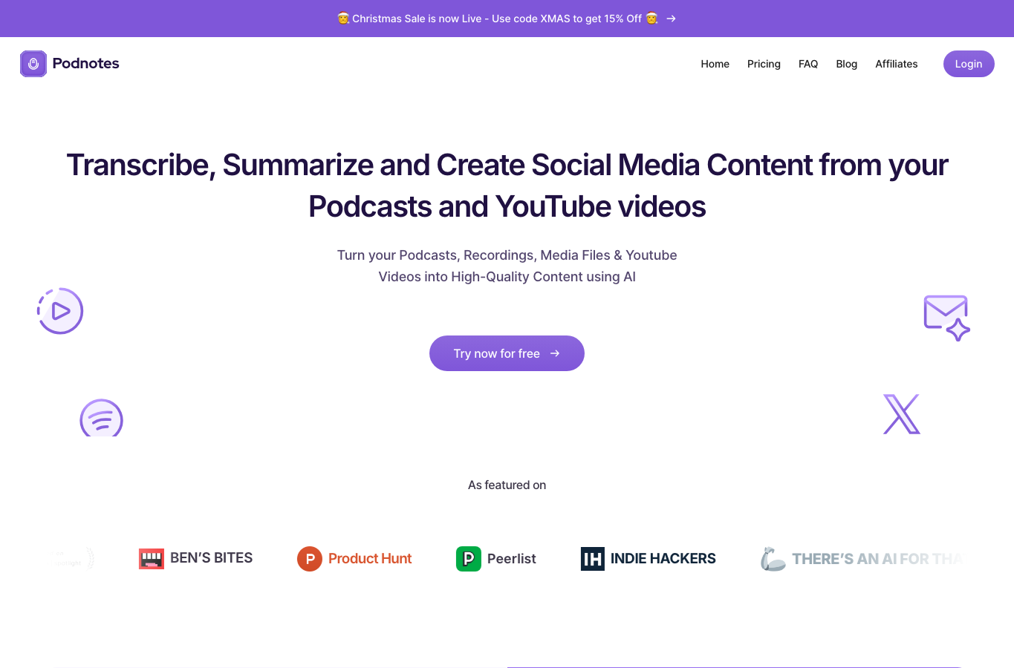The width and height of the screenshot is (1014, 668).
Task: Open the Affiliates page
Action: point(896,64)
